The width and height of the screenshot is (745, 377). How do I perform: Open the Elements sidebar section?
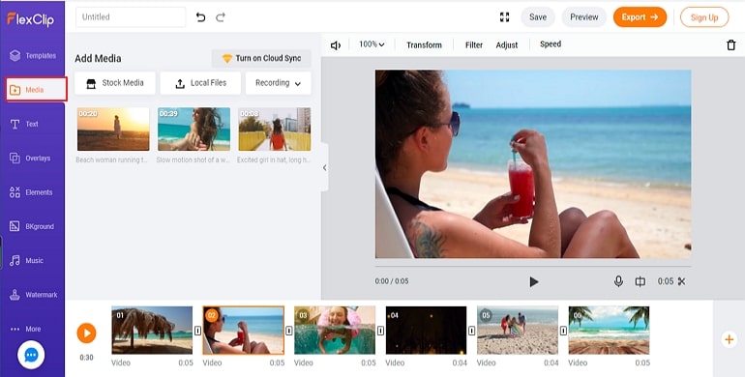(31, 192)
